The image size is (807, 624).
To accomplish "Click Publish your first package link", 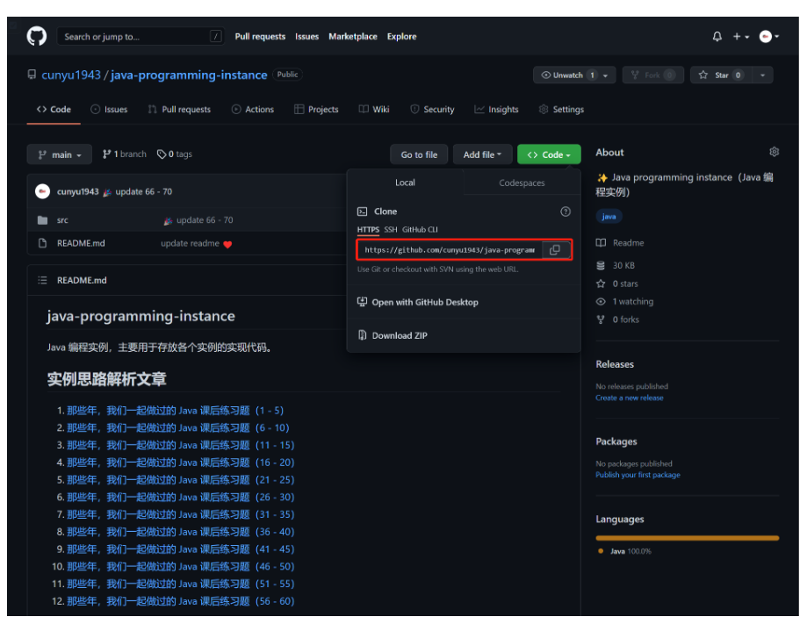I will click(x=638, y=475).
